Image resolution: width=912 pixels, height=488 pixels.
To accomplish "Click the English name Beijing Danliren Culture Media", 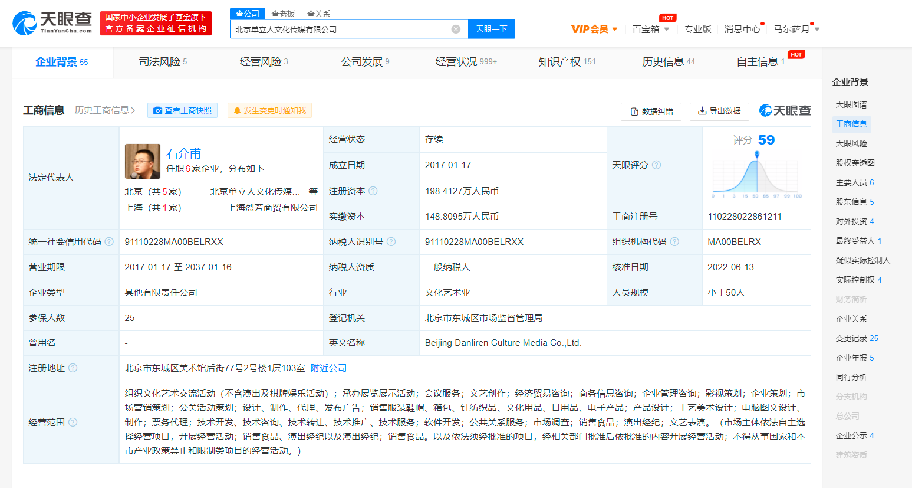I will pos(503,343).
